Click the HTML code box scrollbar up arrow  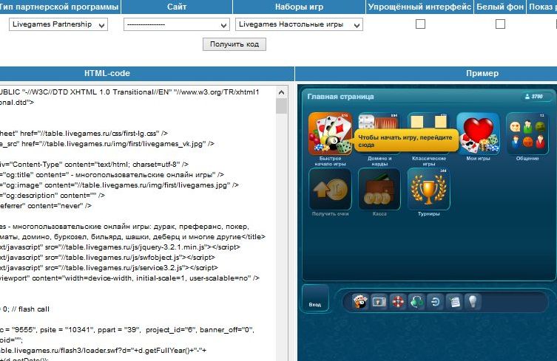coord(281,92)
